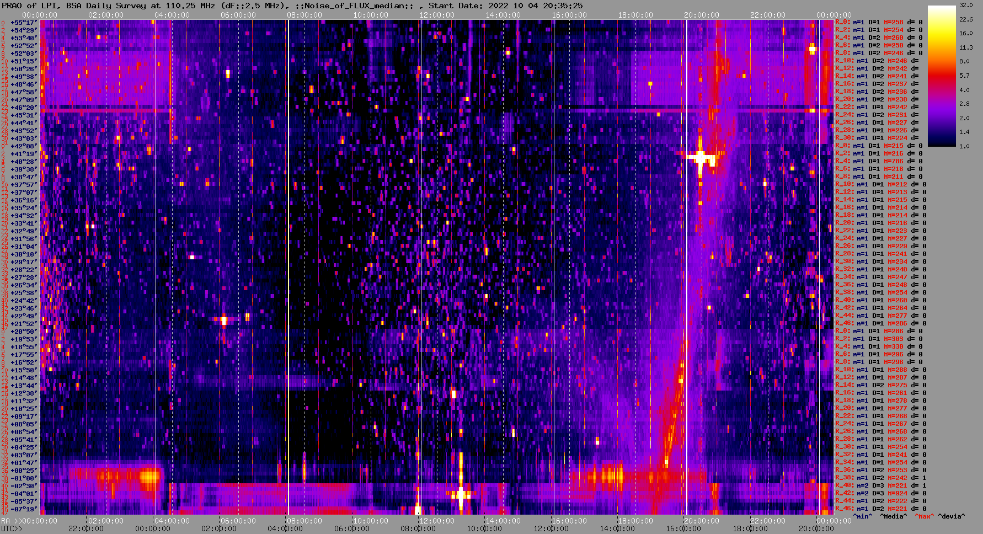
Task: Click top RA axis tick label "16:00:00"
Action: click(569, 15)
